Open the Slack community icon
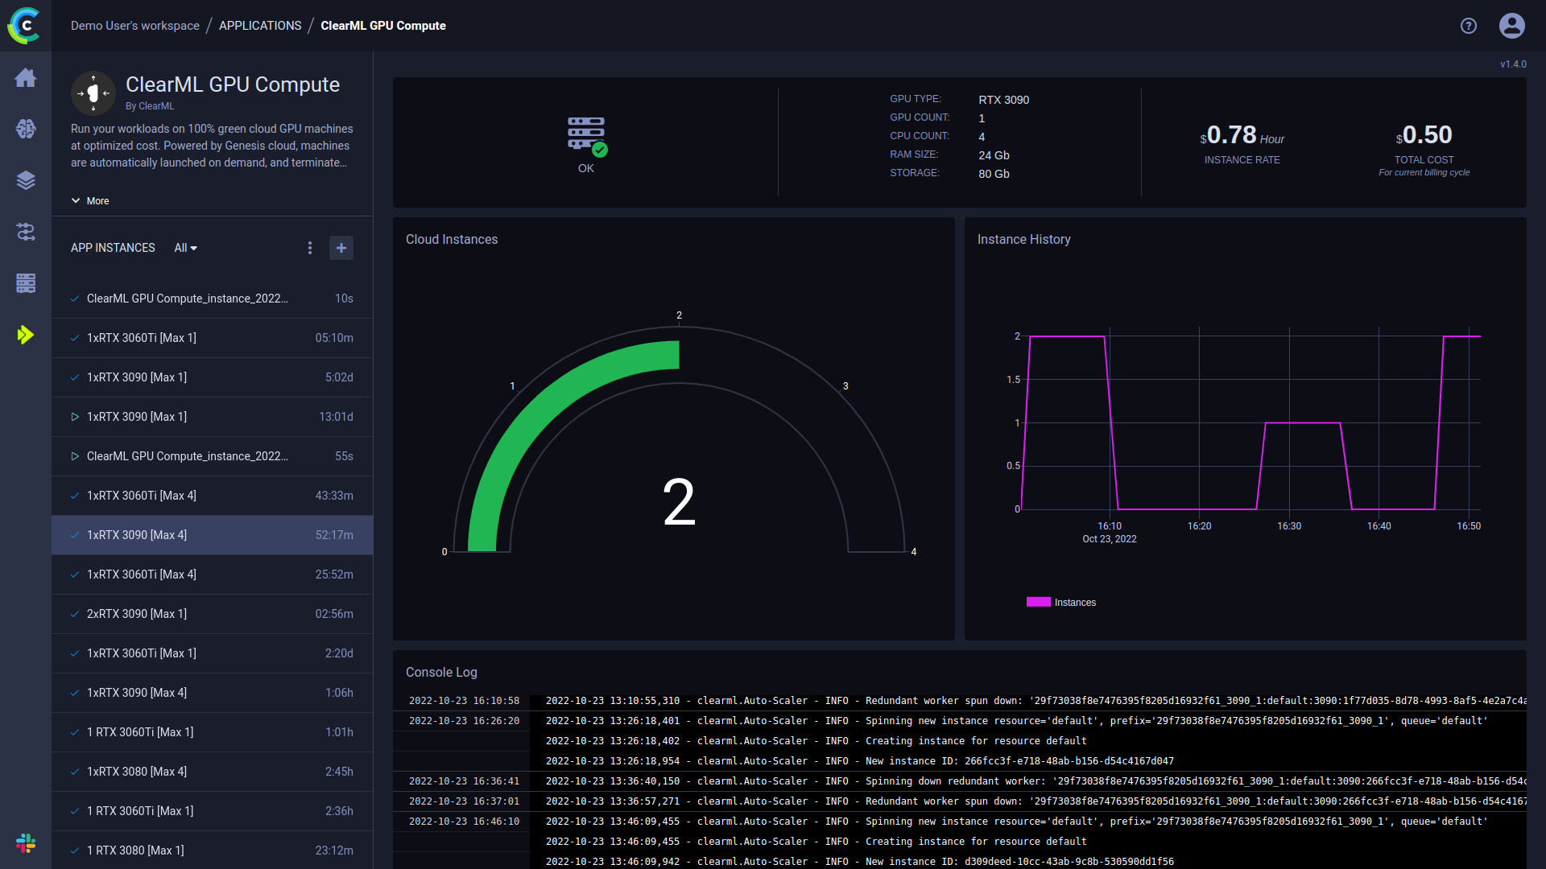The width and height of the screenshot is (1546, 869). click(25, 843)
